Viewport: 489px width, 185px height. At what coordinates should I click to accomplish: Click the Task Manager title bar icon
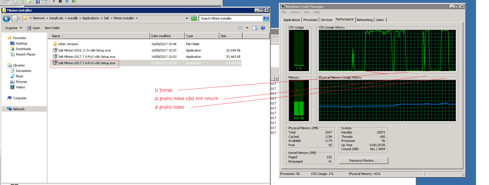(283, 6)
